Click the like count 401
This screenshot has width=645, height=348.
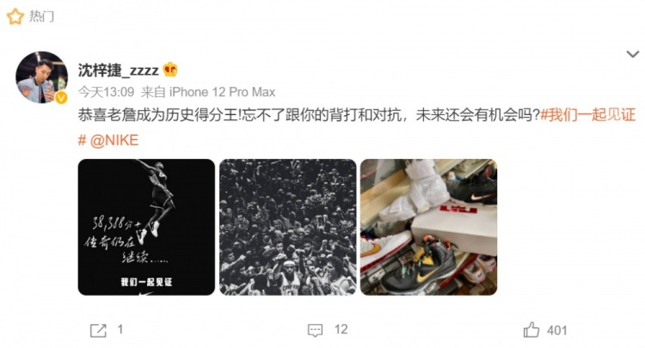click(557, 330)
